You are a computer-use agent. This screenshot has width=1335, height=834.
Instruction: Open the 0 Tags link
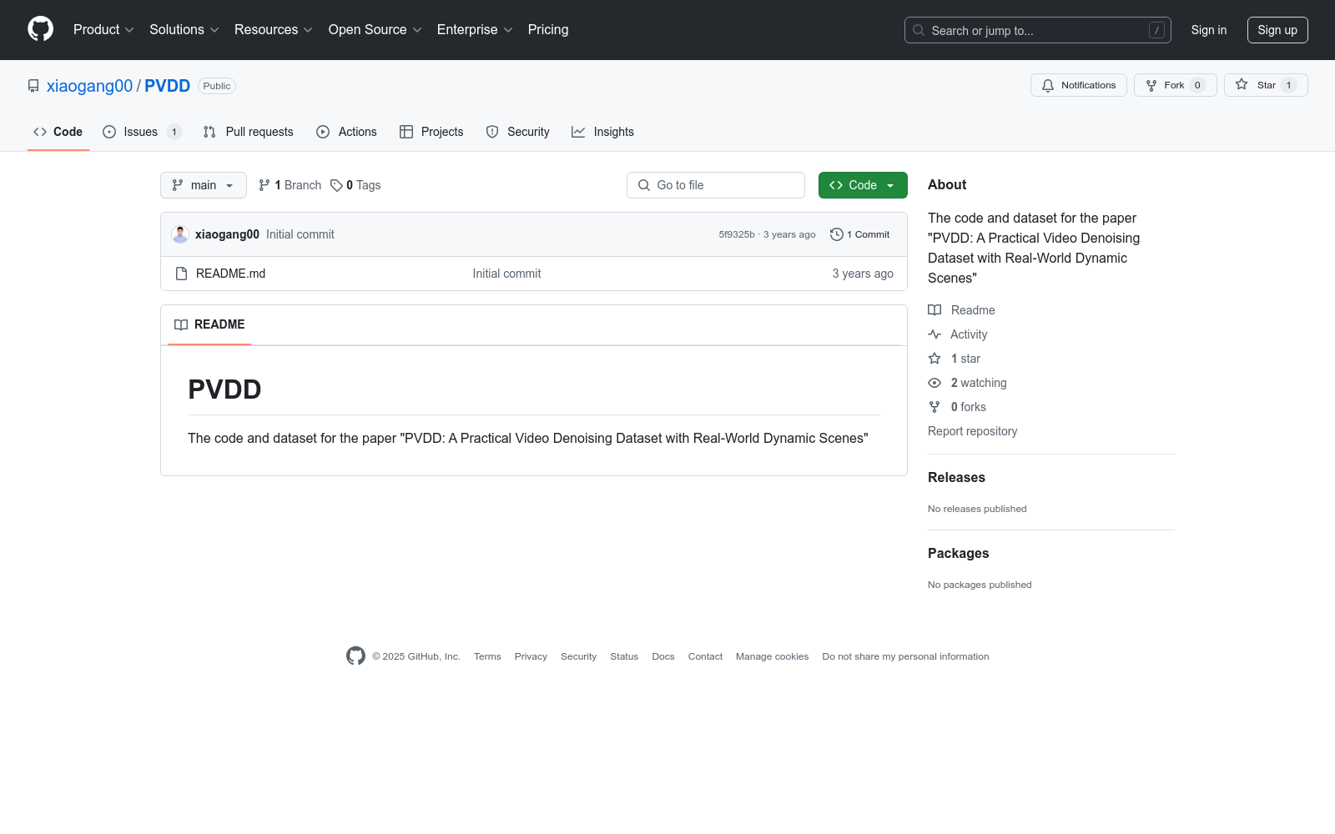pyautogui.click(x=355, y=185)
